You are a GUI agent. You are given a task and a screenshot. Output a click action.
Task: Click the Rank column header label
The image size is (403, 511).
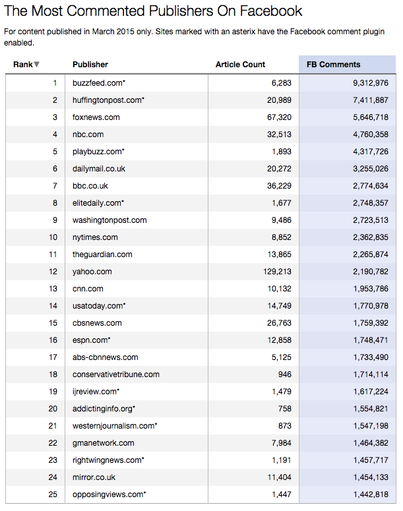(x=23, y=65)
